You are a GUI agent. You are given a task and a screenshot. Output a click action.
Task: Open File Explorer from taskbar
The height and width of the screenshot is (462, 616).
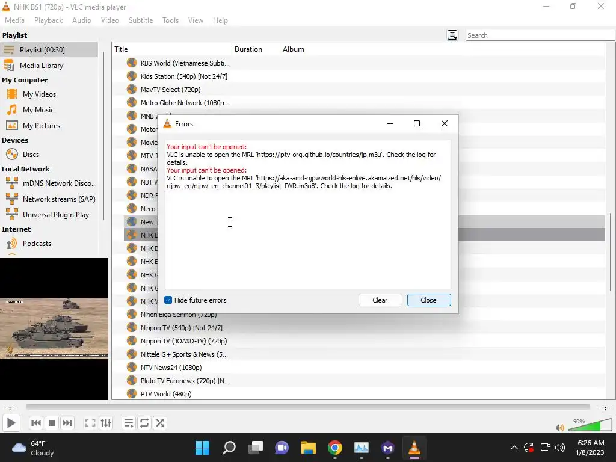309,448
